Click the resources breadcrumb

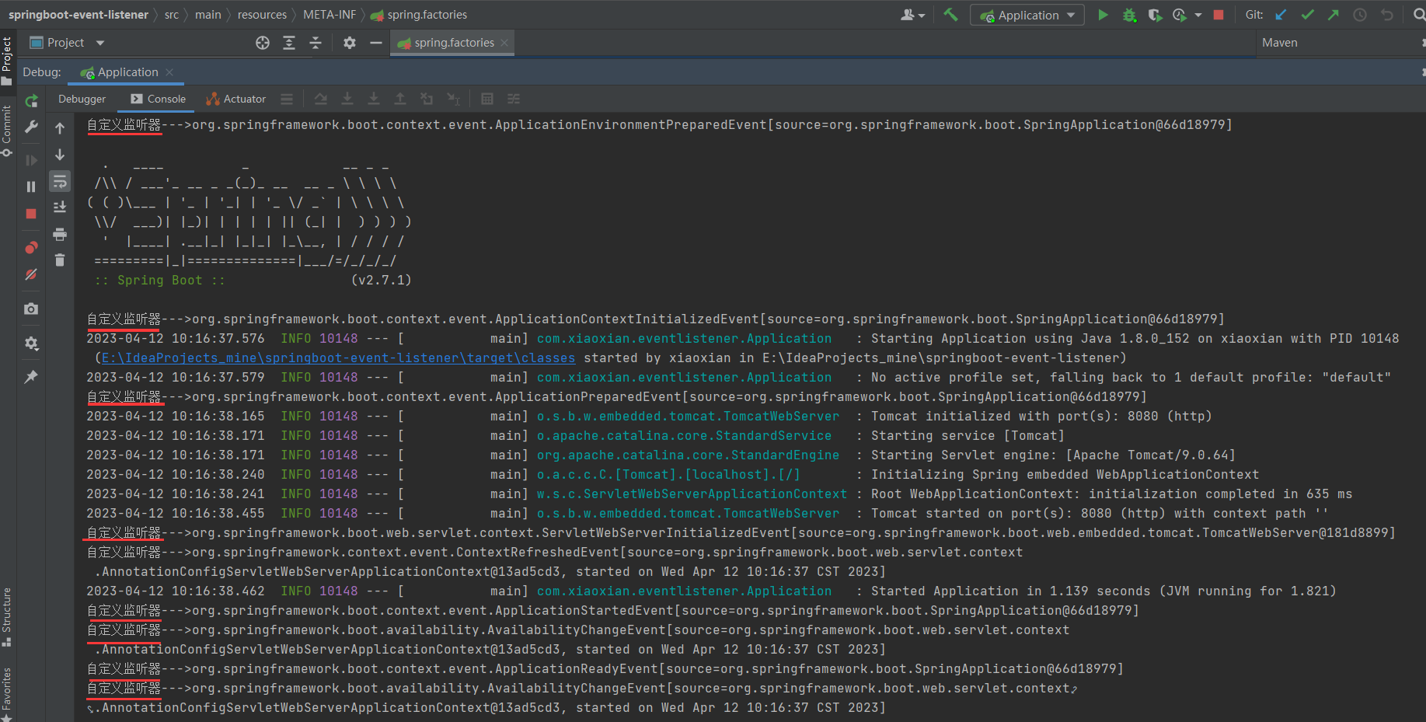coord(262,15)
